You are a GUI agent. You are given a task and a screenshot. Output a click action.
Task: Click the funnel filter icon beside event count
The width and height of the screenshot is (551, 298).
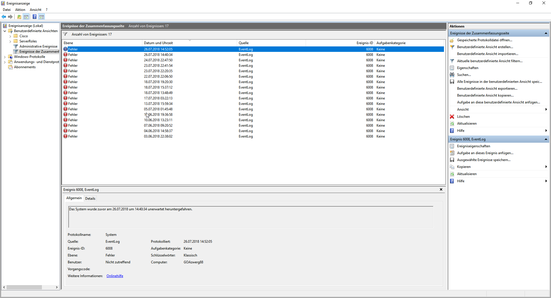point(65,34)
